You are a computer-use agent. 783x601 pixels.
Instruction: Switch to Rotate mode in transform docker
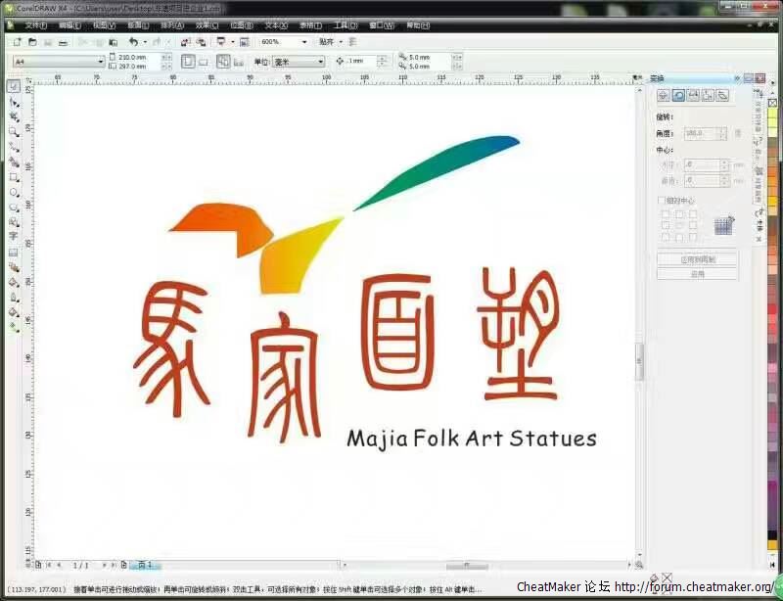click(x=678, y=95)
